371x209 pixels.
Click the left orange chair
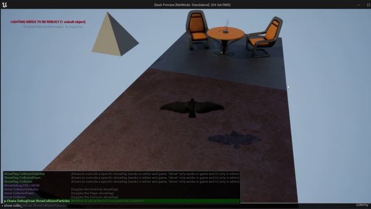pyautogui.click(x=197, y=30)
